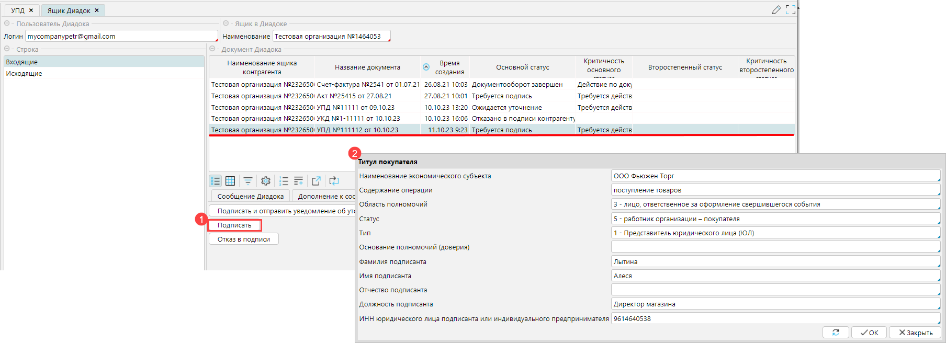Image resolution: width=946 pixels, height=343 pixels.
Task: Close the Ящик Диадок tab
Action: coord(97,10)
